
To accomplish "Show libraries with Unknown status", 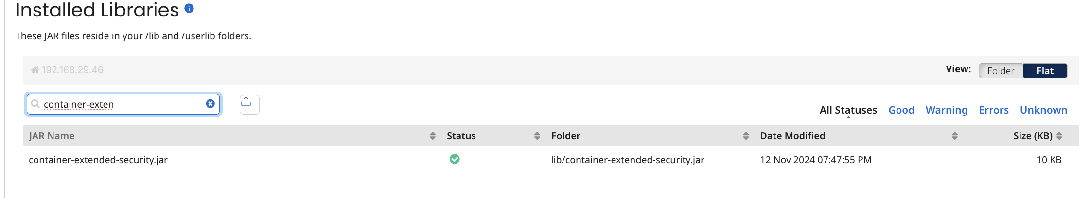I will 1043,110.
